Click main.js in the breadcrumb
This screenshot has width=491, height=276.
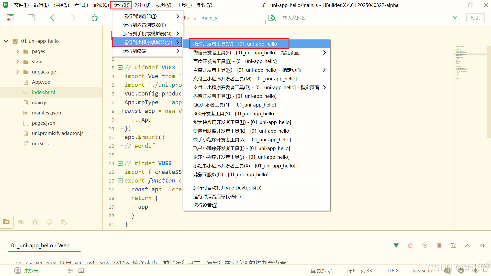tap(209, 18)
